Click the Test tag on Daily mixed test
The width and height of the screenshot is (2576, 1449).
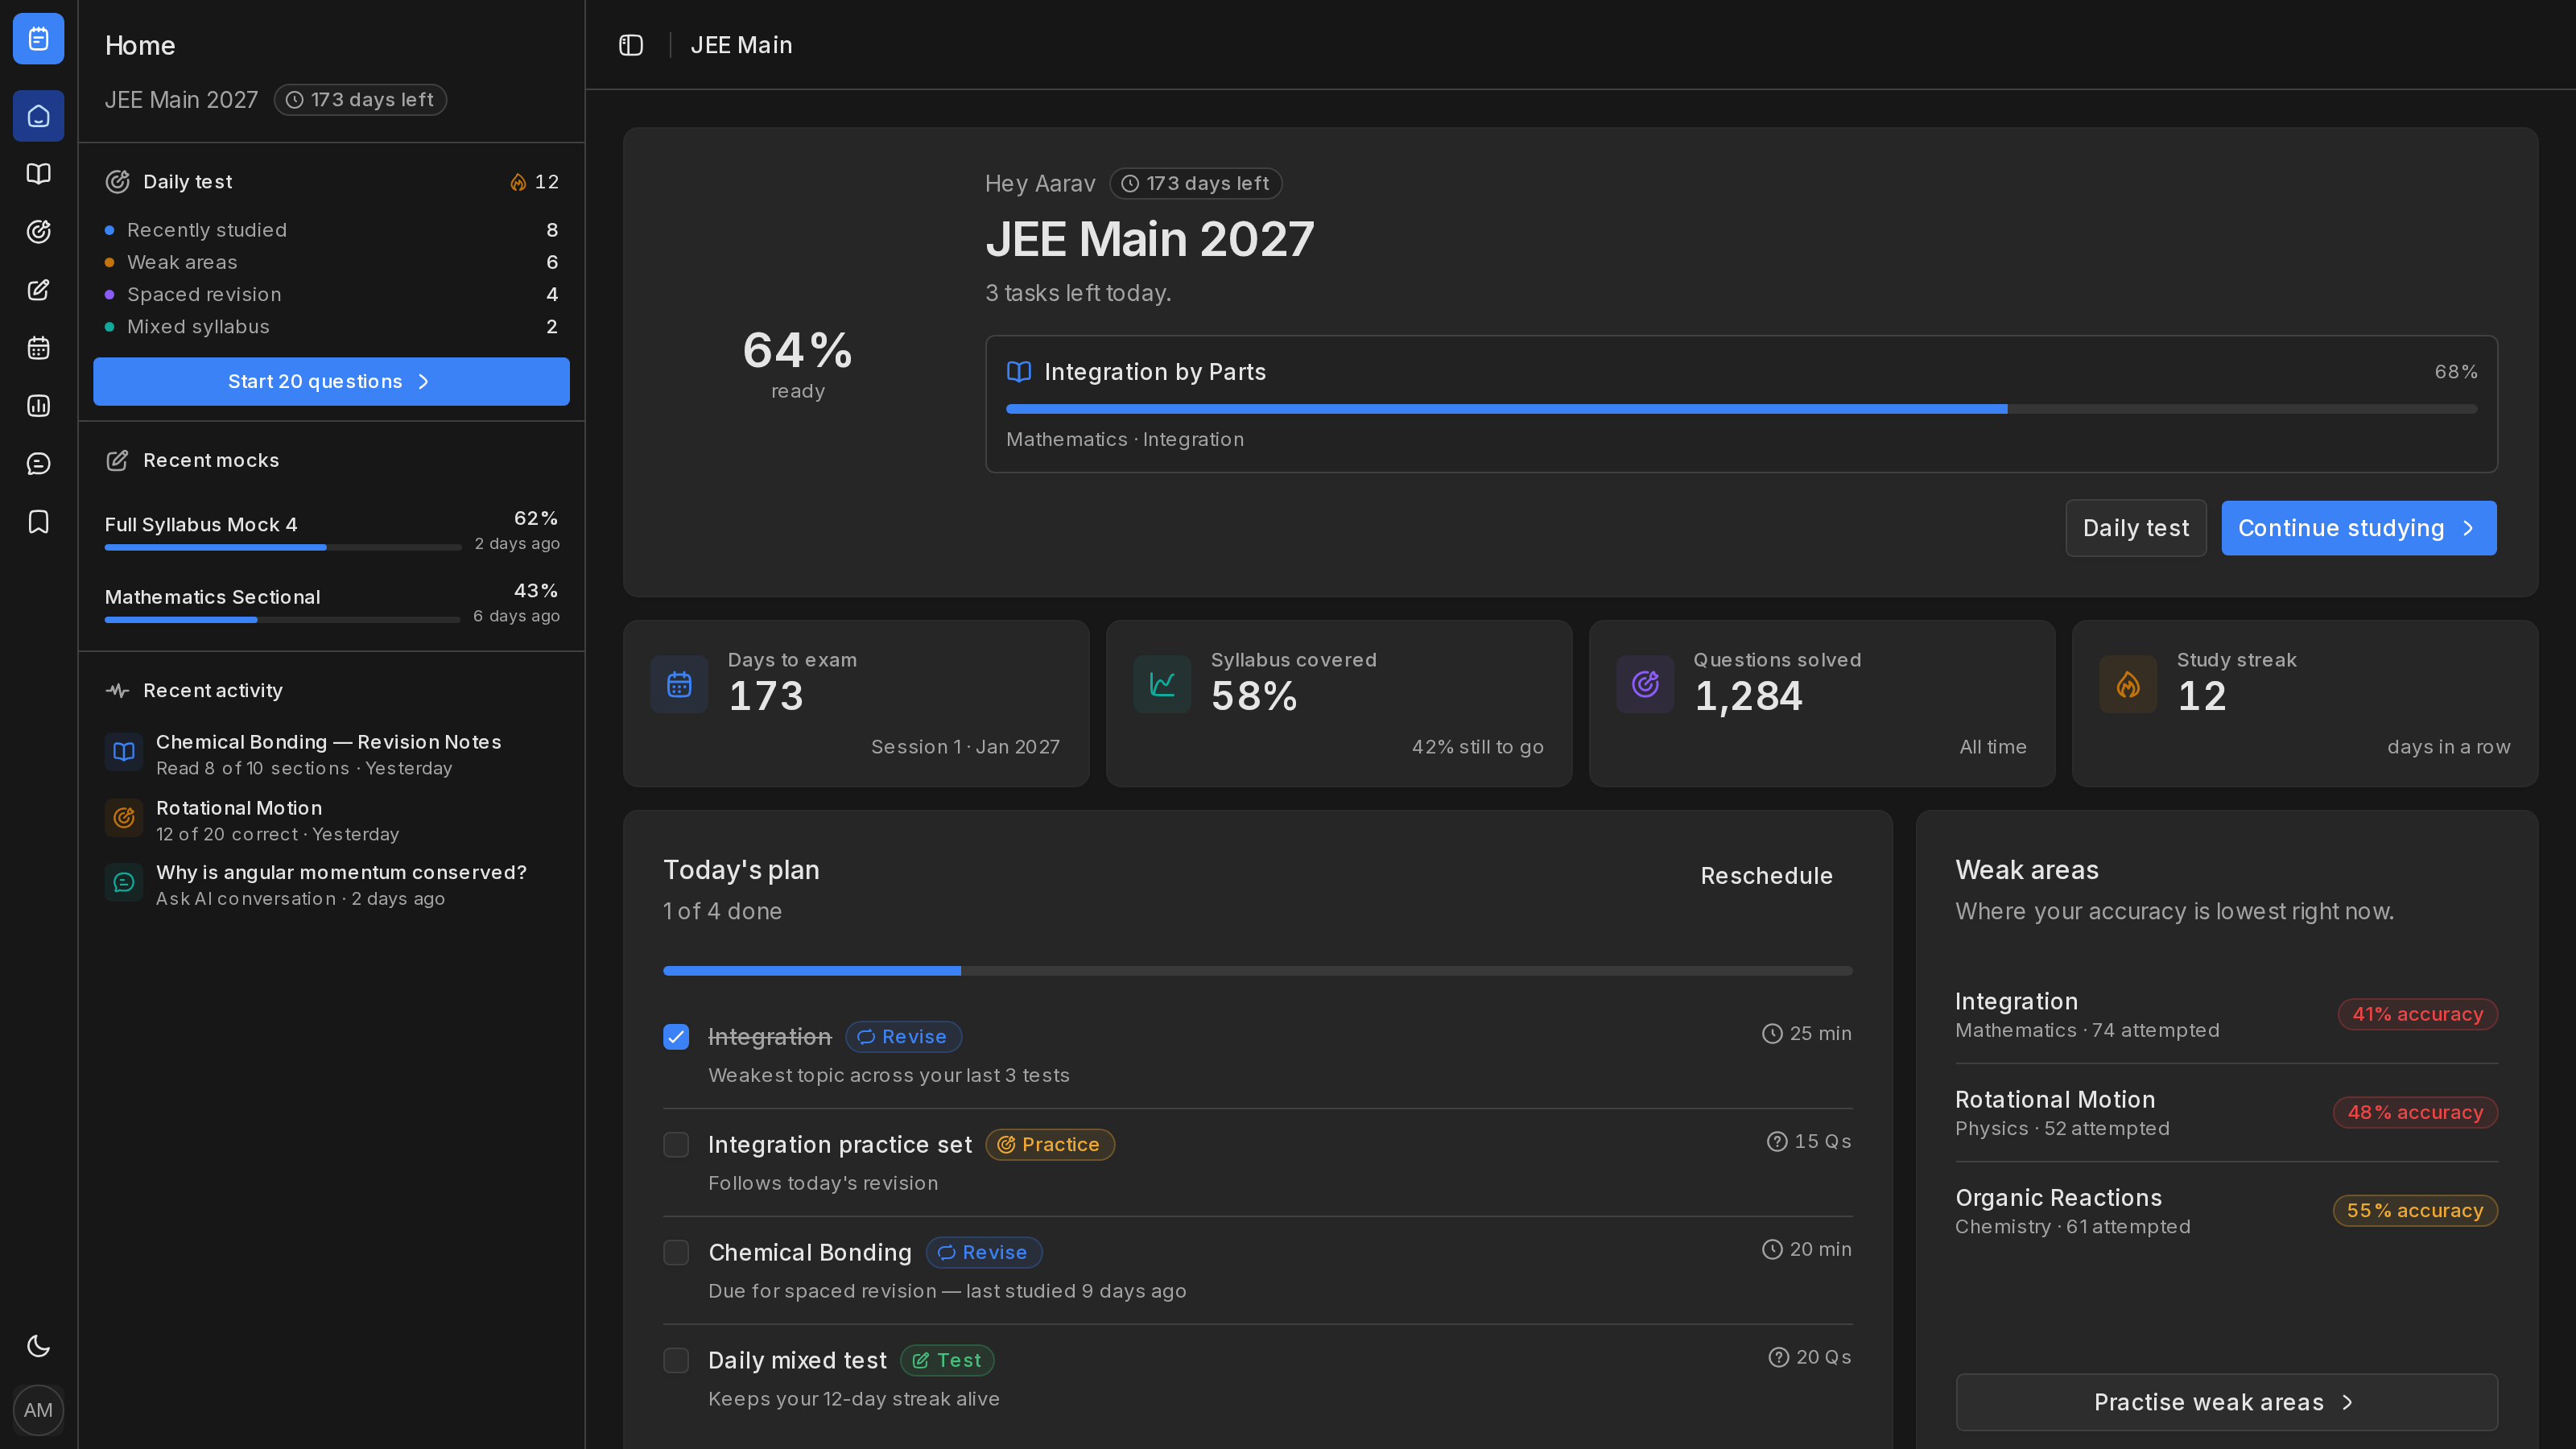click(946, 1361)
